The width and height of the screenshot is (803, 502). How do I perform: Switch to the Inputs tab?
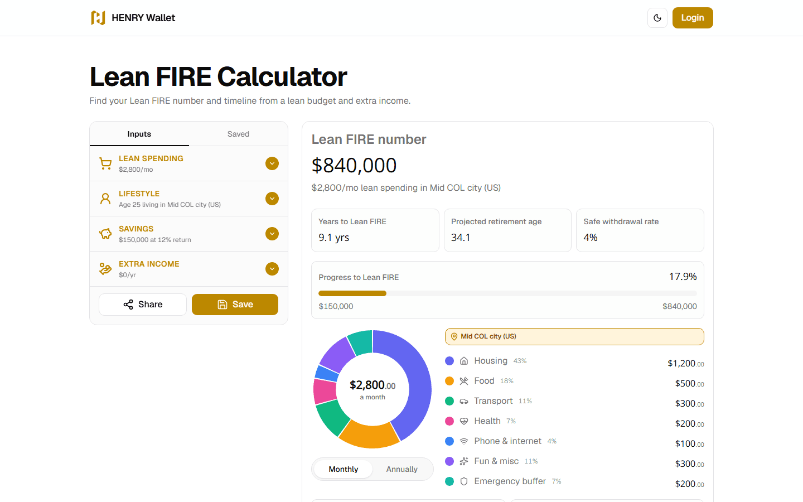coord(139,134)
